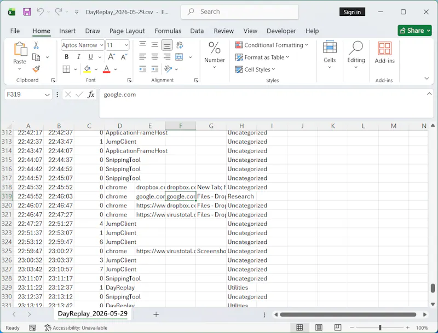Activate the Format Painter brush

[36, 69]
